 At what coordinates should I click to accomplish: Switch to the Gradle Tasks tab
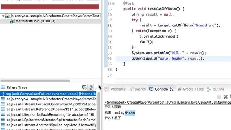pyautogui.click(x=193, y=89)
